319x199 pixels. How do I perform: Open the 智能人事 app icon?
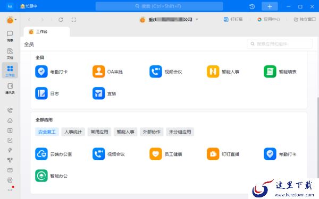click(x=213, y=72)
